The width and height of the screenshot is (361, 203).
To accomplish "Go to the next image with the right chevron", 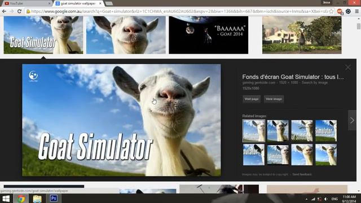I will pyautogui.click(x=352, y=120).
